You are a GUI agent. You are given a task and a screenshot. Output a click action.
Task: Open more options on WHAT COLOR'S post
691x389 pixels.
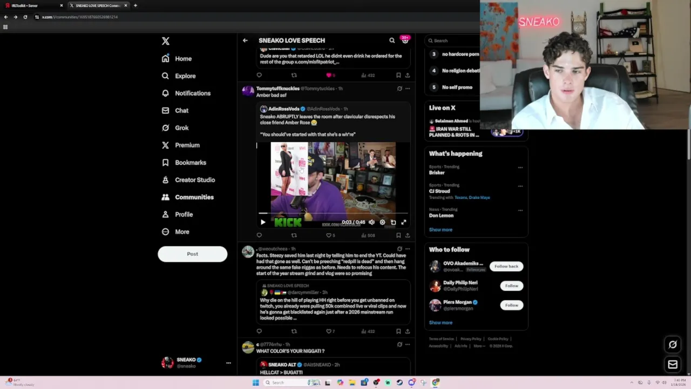408,344
